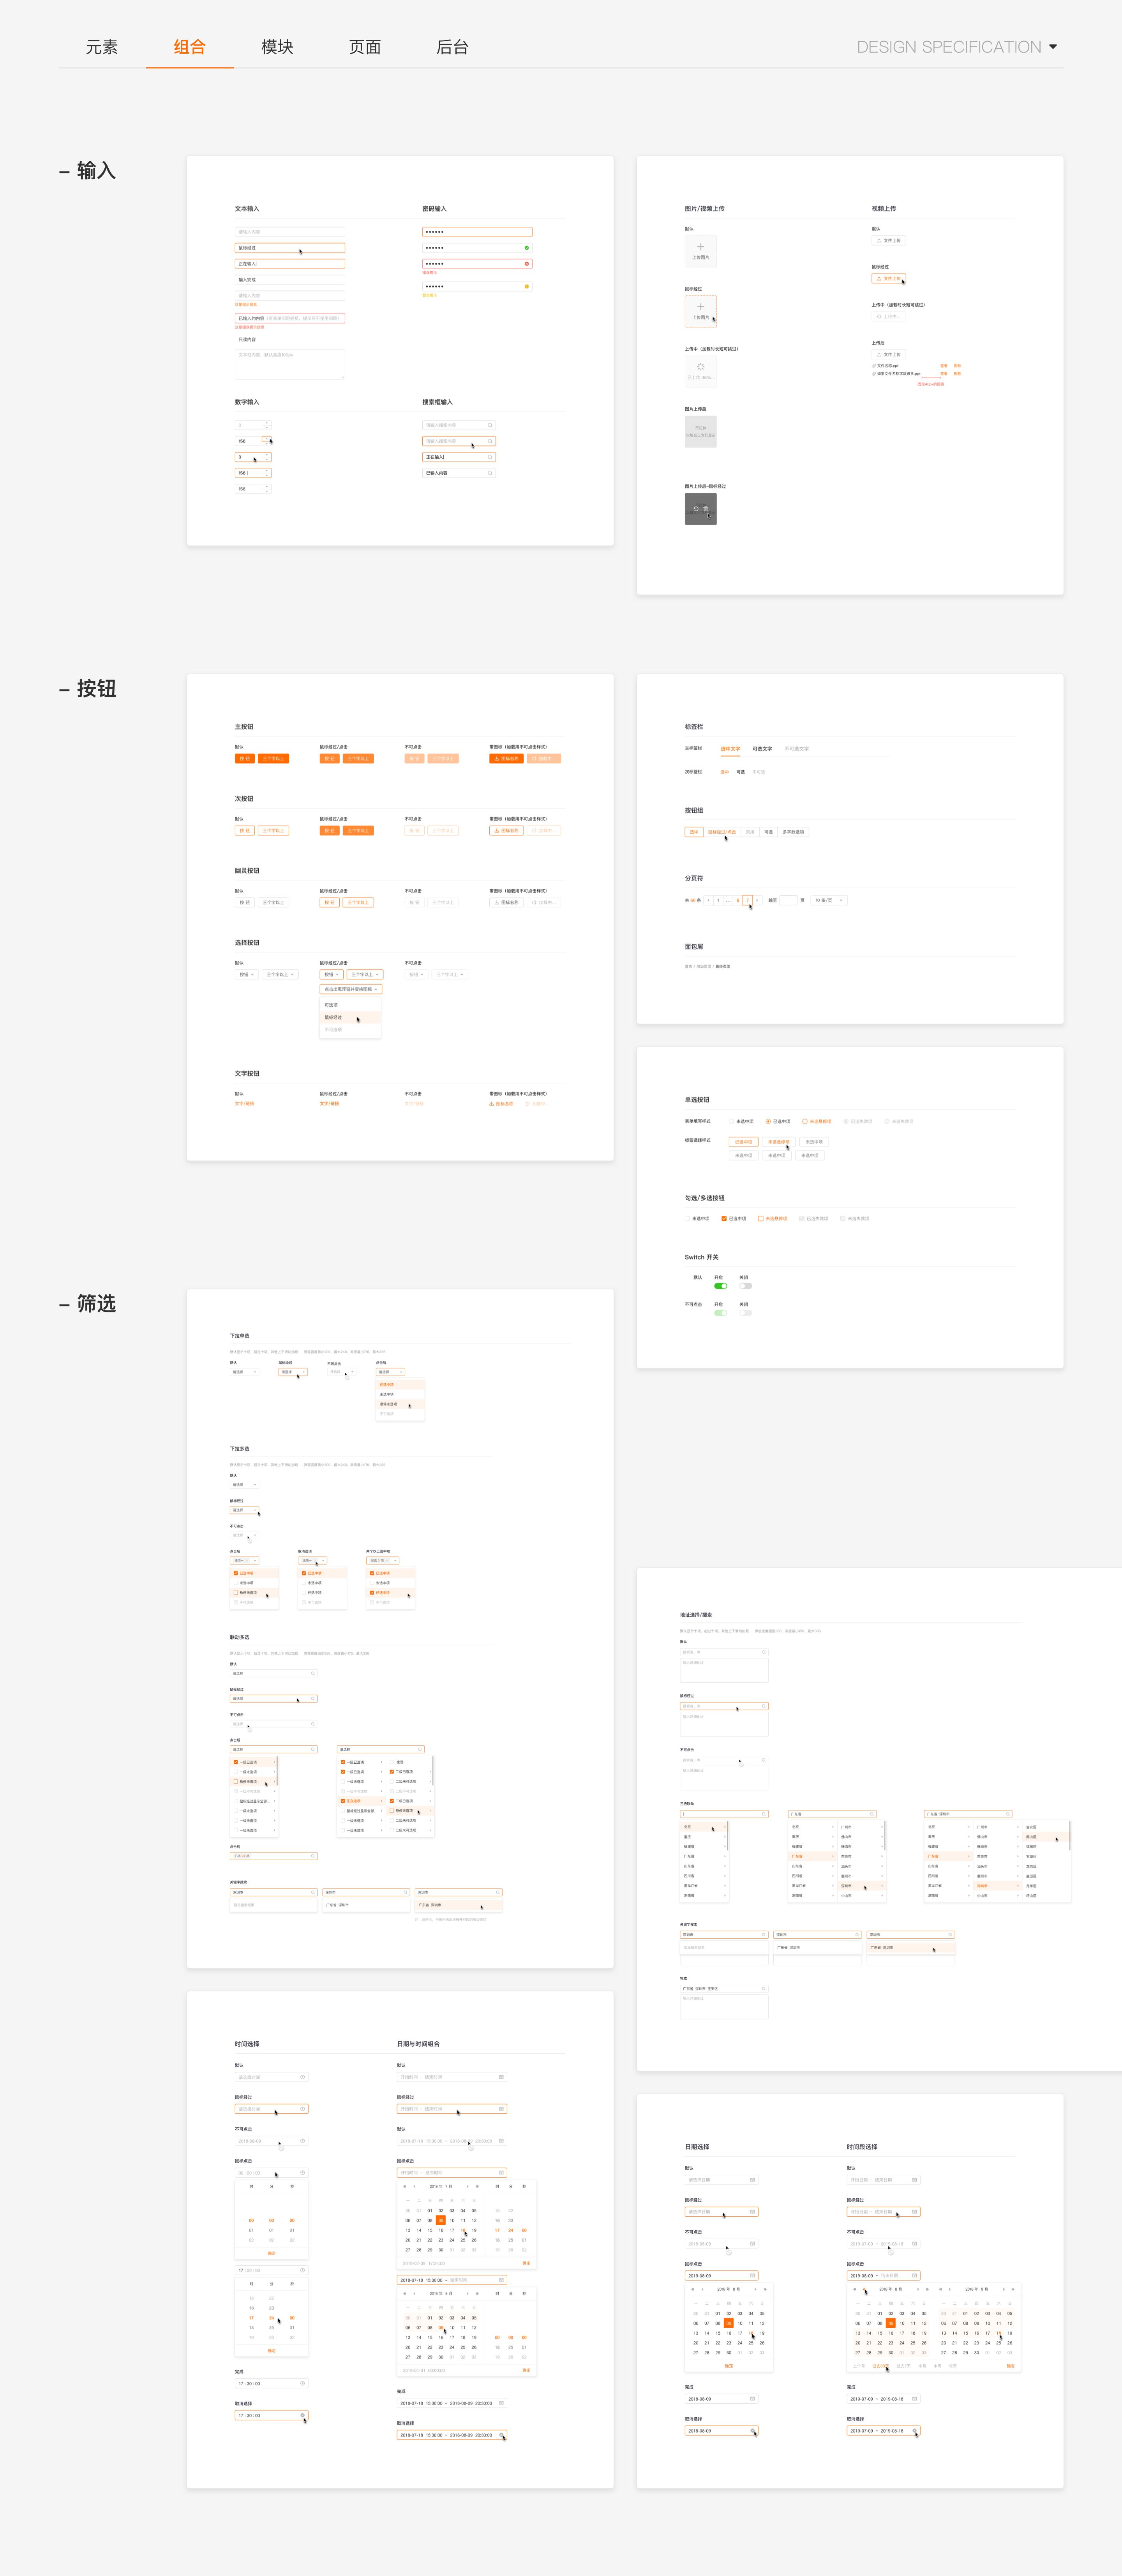Viewport: 1122px width, 2576px height.
Task: Click 查看 link for 文件名称.ppt
Action: [x=944, y=366]
